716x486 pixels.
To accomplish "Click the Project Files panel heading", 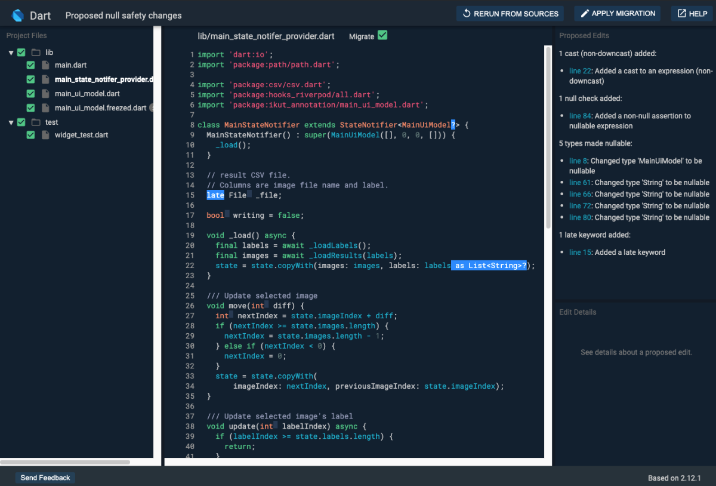I will click(26, 36).
